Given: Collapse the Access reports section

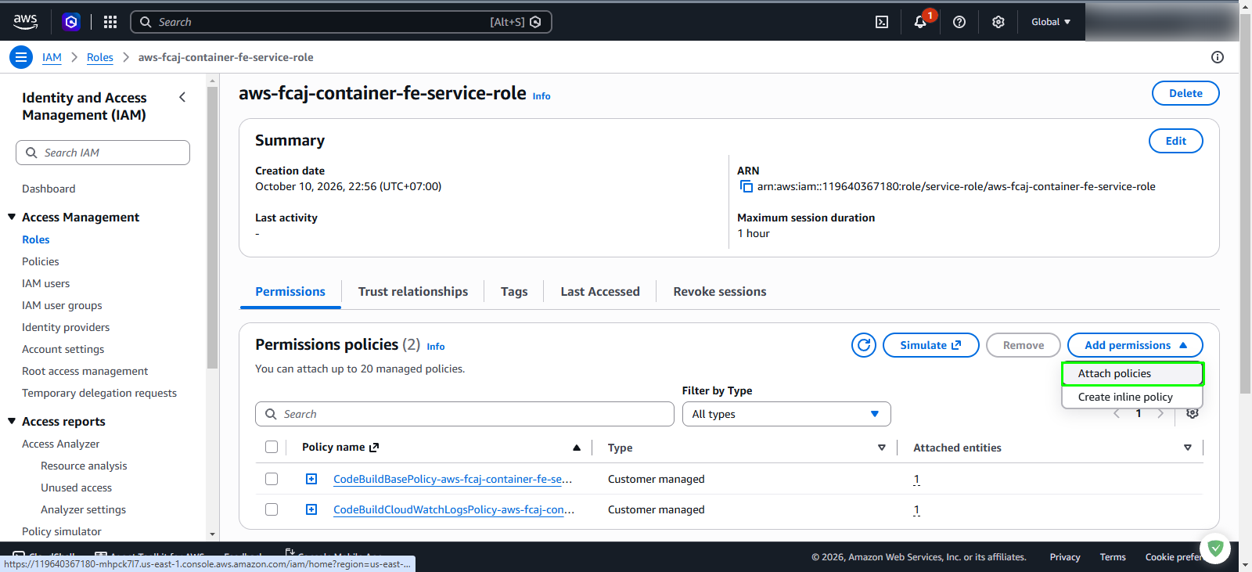Looking at the screenshot, I should (12, 421).
